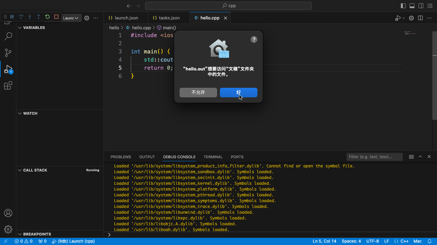The image size is (437, 245).
Task: Change indentation via Spaces: 4
Action: 351,241
